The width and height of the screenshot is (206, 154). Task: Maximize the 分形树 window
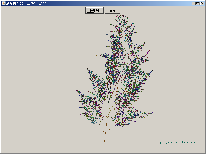point(198,3)
